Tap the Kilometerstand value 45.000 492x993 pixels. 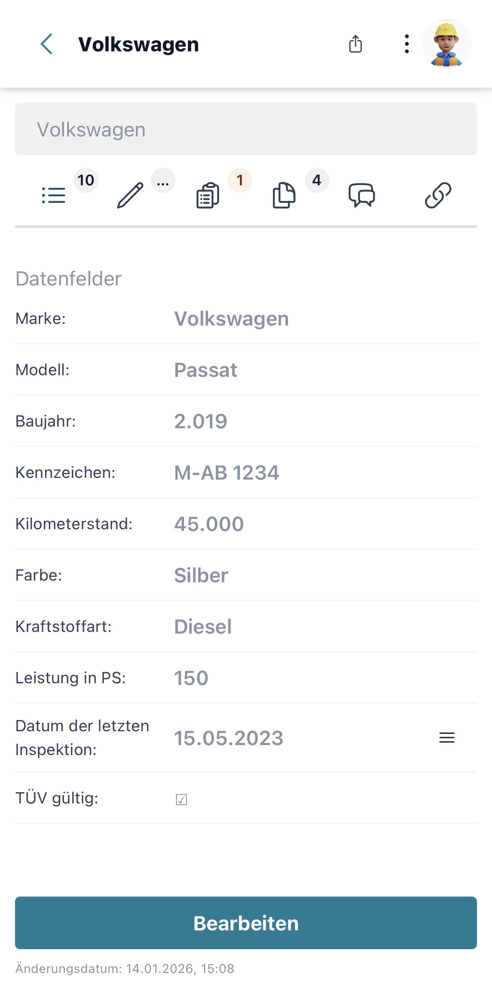click(209, 524)
